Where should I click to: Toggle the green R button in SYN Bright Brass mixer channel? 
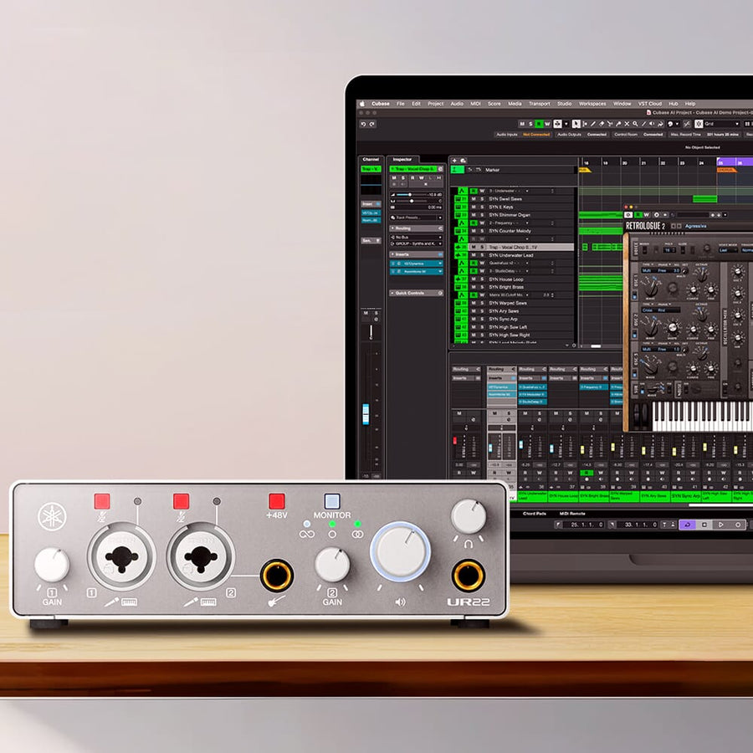(x=586, y=473)
